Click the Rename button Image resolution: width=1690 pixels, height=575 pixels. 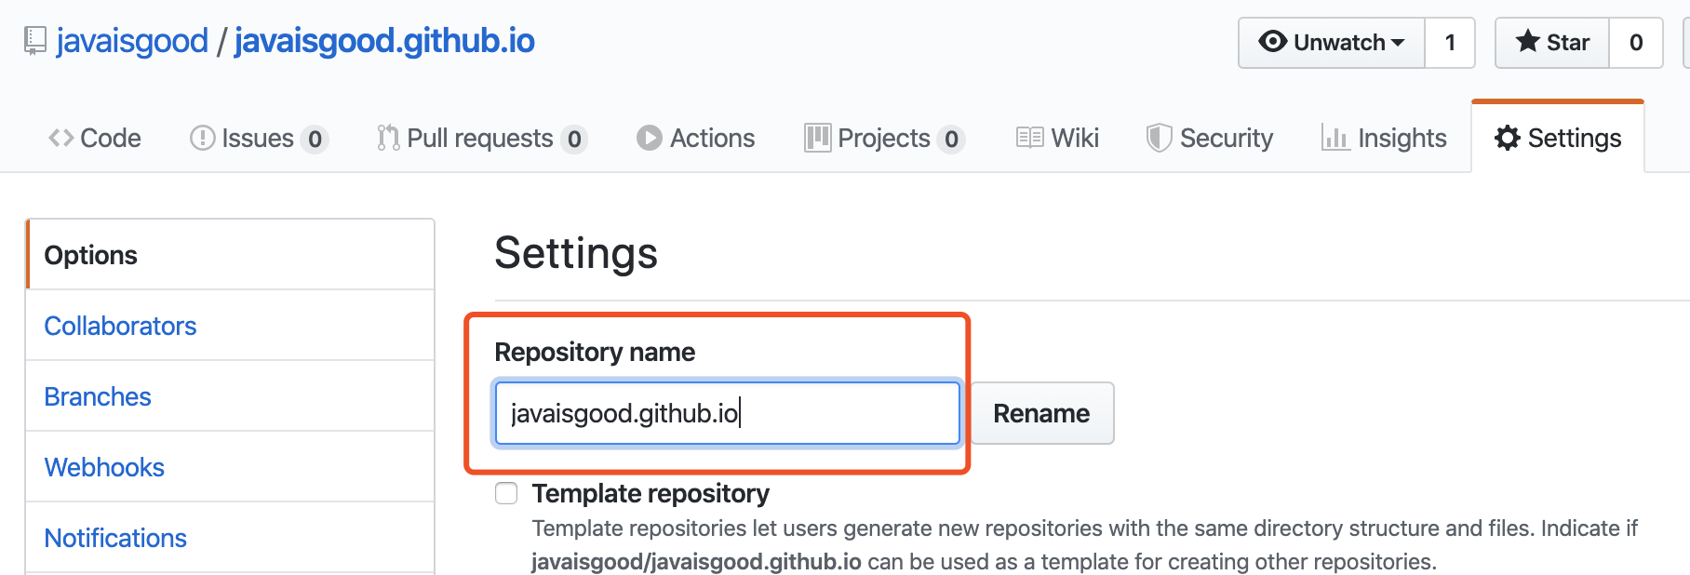point(1041,413)
